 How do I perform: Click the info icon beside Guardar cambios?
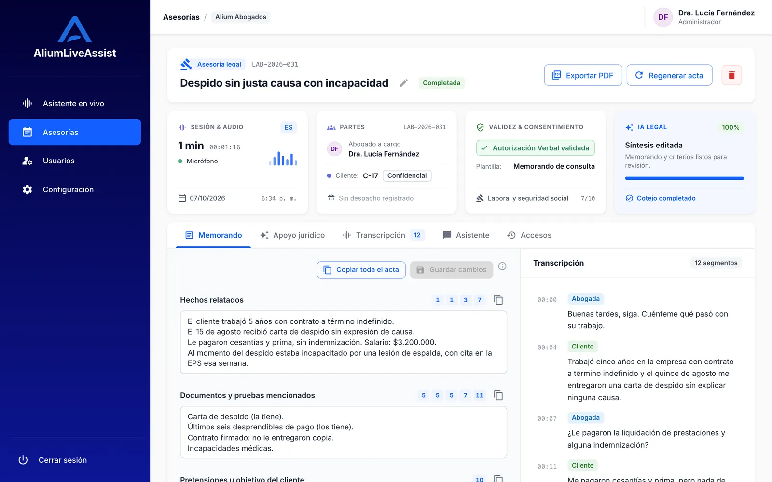click(x=502, y=266)
